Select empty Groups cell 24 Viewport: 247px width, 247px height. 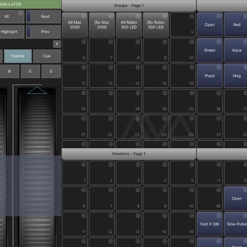tap(156, 127)
